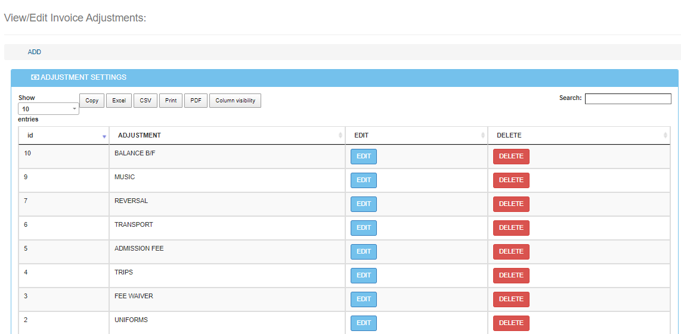681x334 pixels.
Task: Edit the ADMISSION FEE adjustment
Action: [363, 252]
